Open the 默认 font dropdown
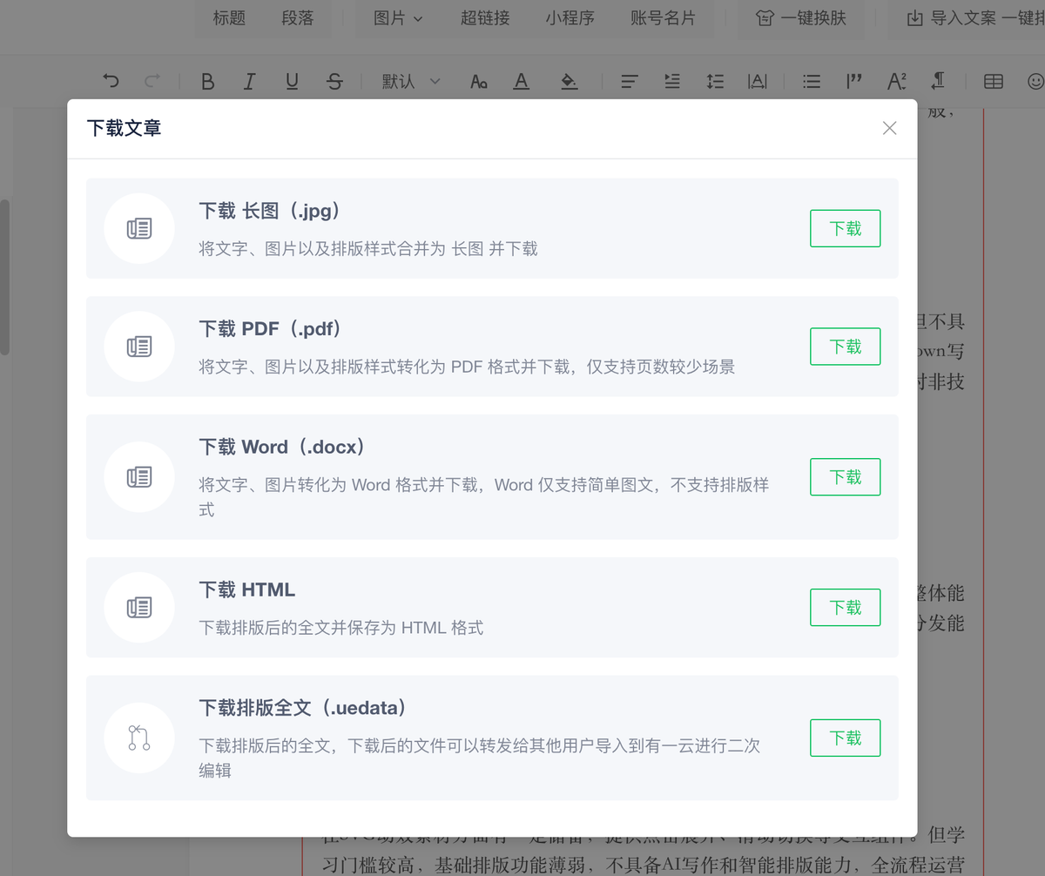The width and height of the screenshot is (1045, 876). tap(411, 81)
